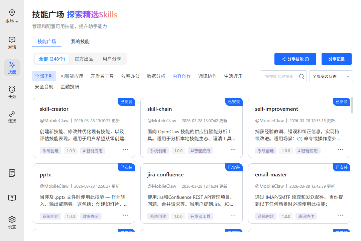Image resolution: width=361 pixels, height=241 pixels.
Task: Click 2026-03-28 12:46:04 更新 timestamp
Action: click(x=205, y=186)
